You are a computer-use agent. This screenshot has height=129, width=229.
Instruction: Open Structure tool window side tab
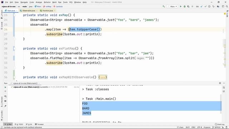coord(1,101)
